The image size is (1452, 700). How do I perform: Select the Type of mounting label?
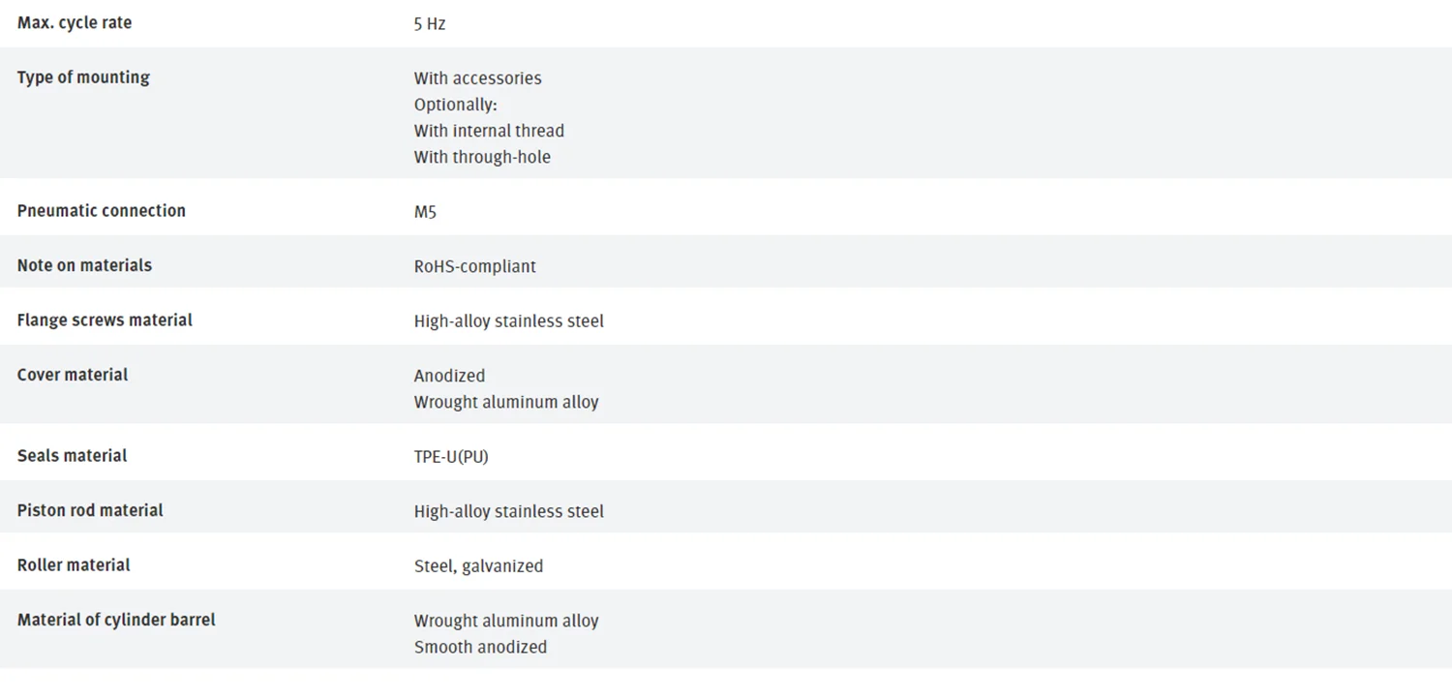click(83, 77)
